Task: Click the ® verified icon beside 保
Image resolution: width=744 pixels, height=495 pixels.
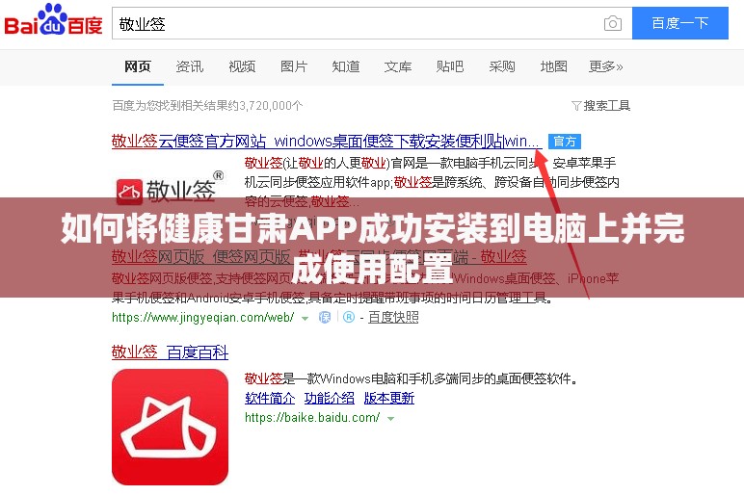Action: tap(349, 317)
